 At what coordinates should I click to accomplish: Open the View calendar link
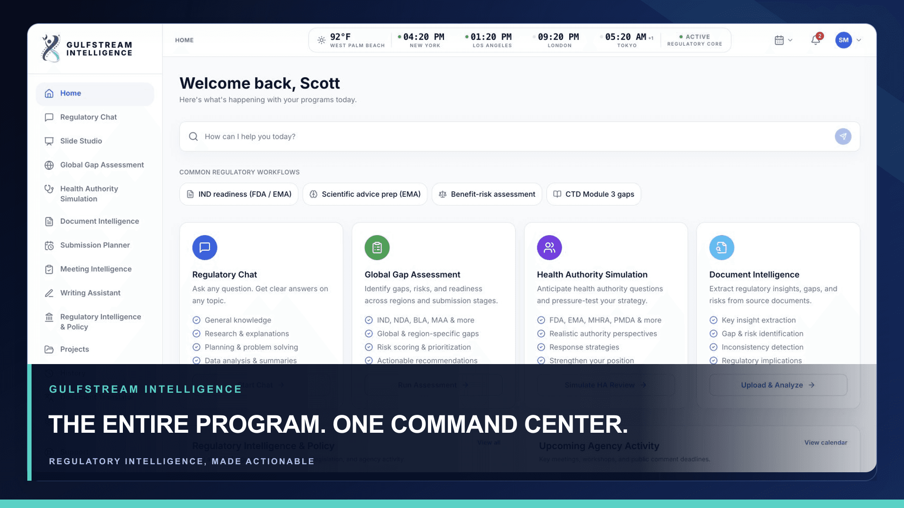point(825,443)
